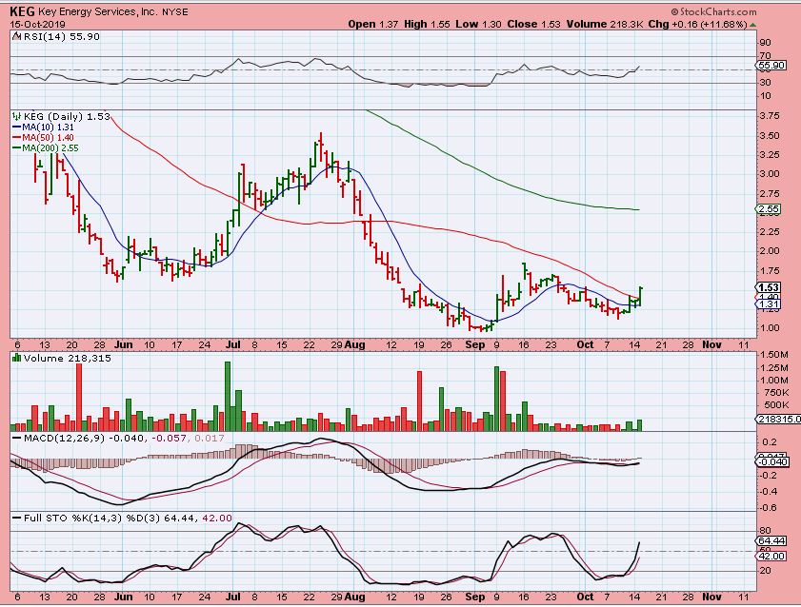Click the price bars icon beside KEG (Daily)
The width and height of the screenshot is (801, 607).
(x=17, y=116)
